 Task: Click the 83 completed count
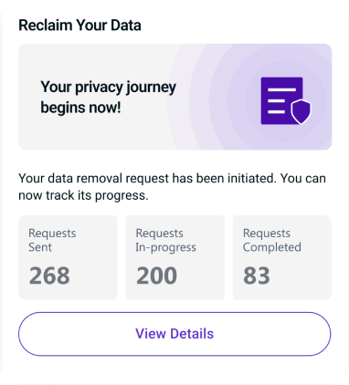257,276
